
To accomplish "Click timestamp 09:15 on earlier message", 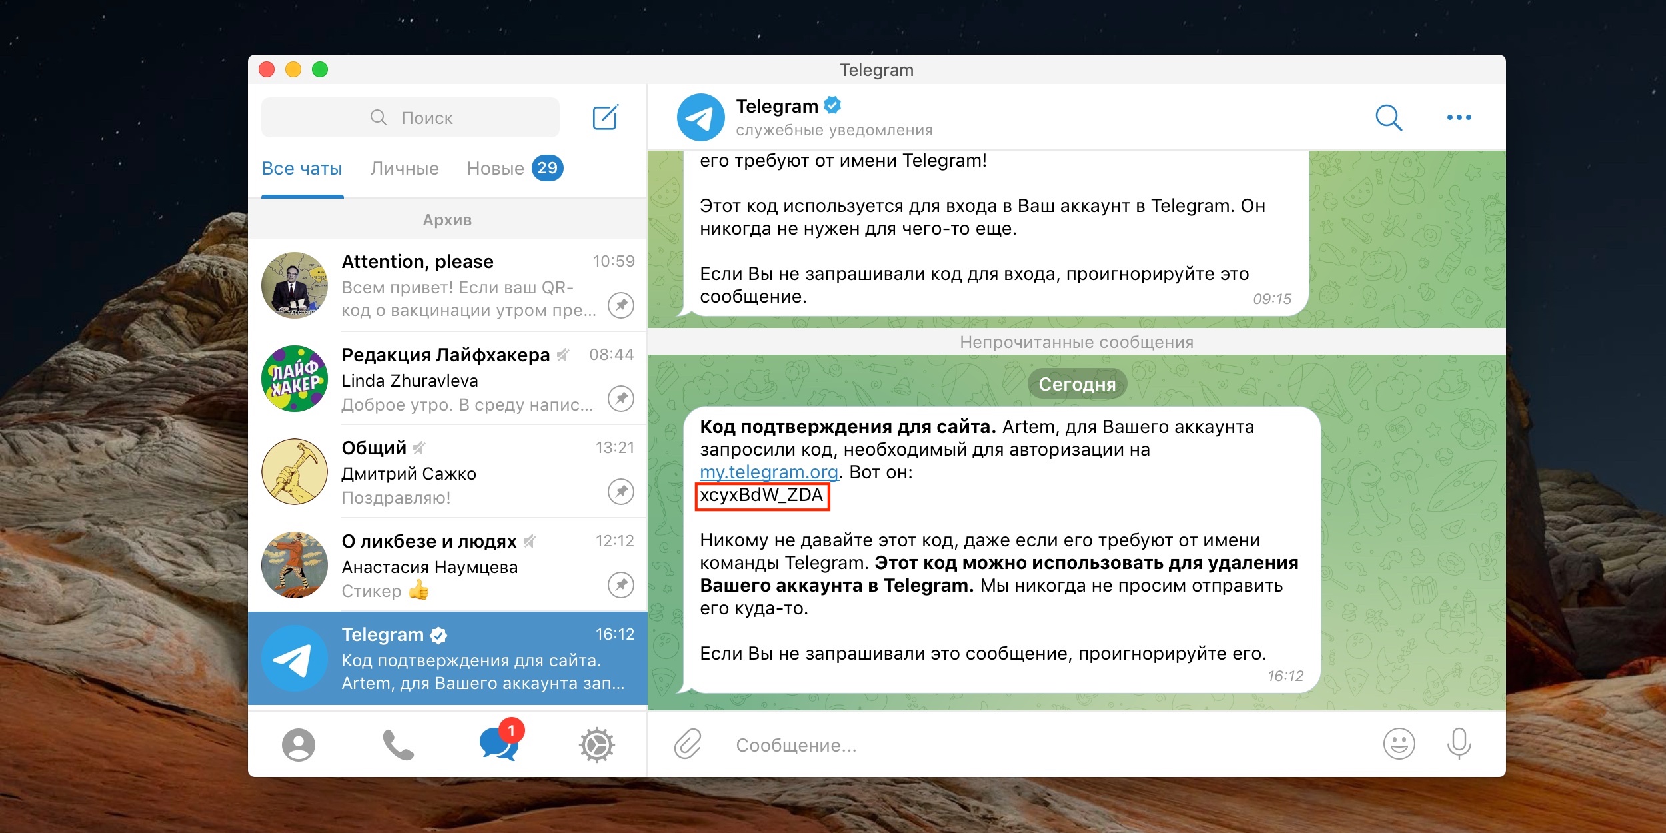I will pos(1272,299).
